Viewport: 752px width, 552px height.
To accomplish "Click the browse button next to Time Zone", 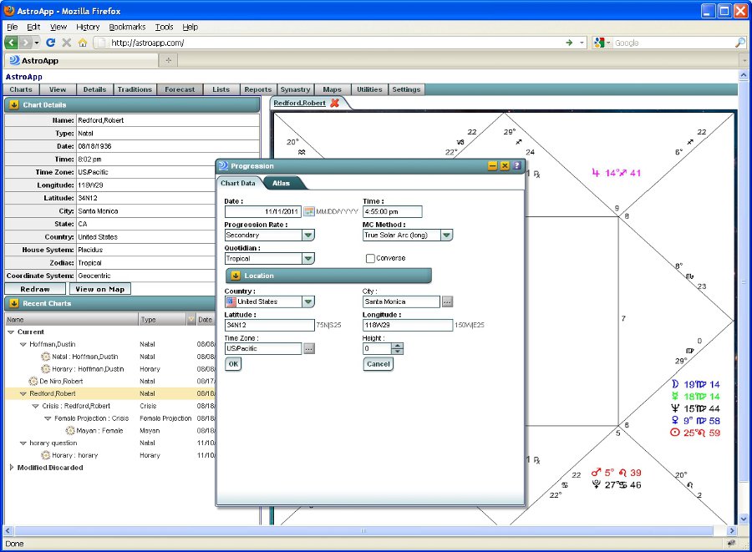I will (x=309, y=348).
